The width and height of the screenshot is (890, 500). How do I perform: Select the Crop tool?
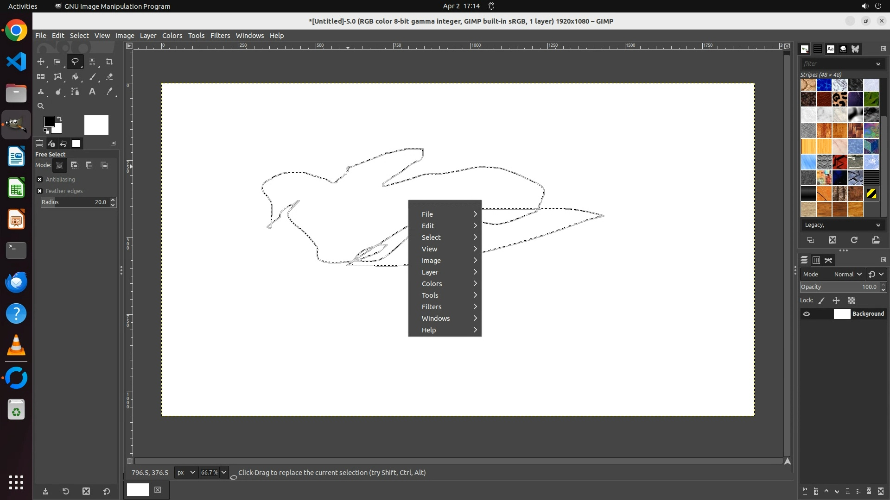pyautogui.click(x=109, y=62)
